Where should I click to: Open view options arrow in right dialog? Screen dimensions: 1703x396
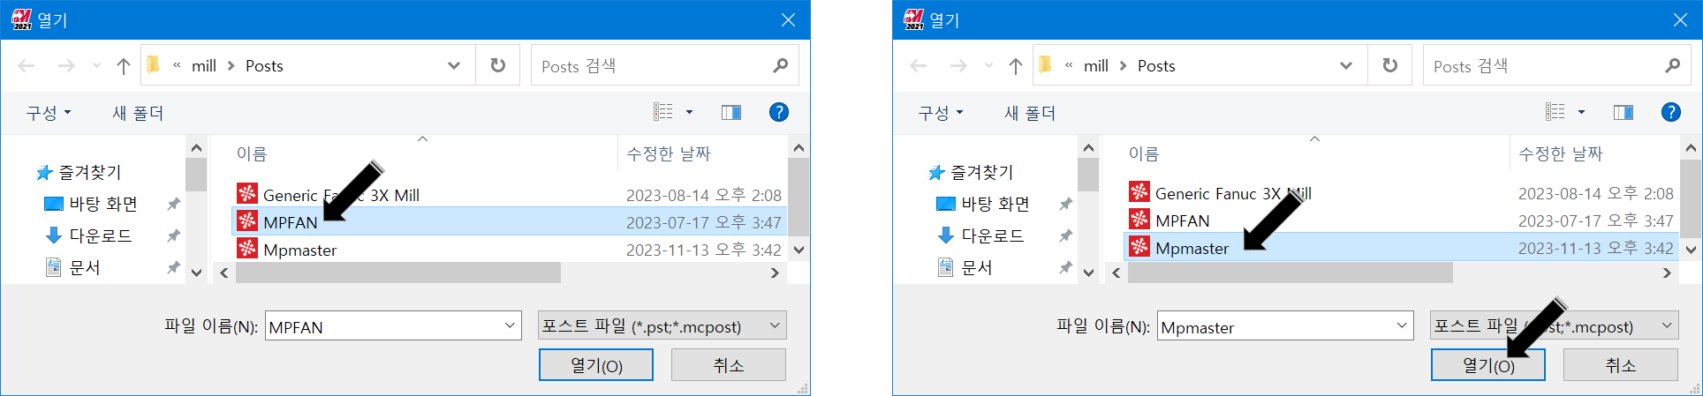pyautogui.click(x=1582, y=112)
